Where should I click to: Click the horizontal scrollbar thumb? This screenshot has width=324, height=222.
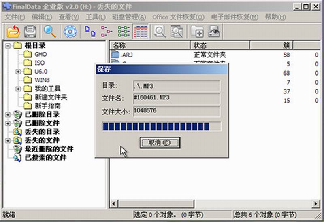click(156, 204)
